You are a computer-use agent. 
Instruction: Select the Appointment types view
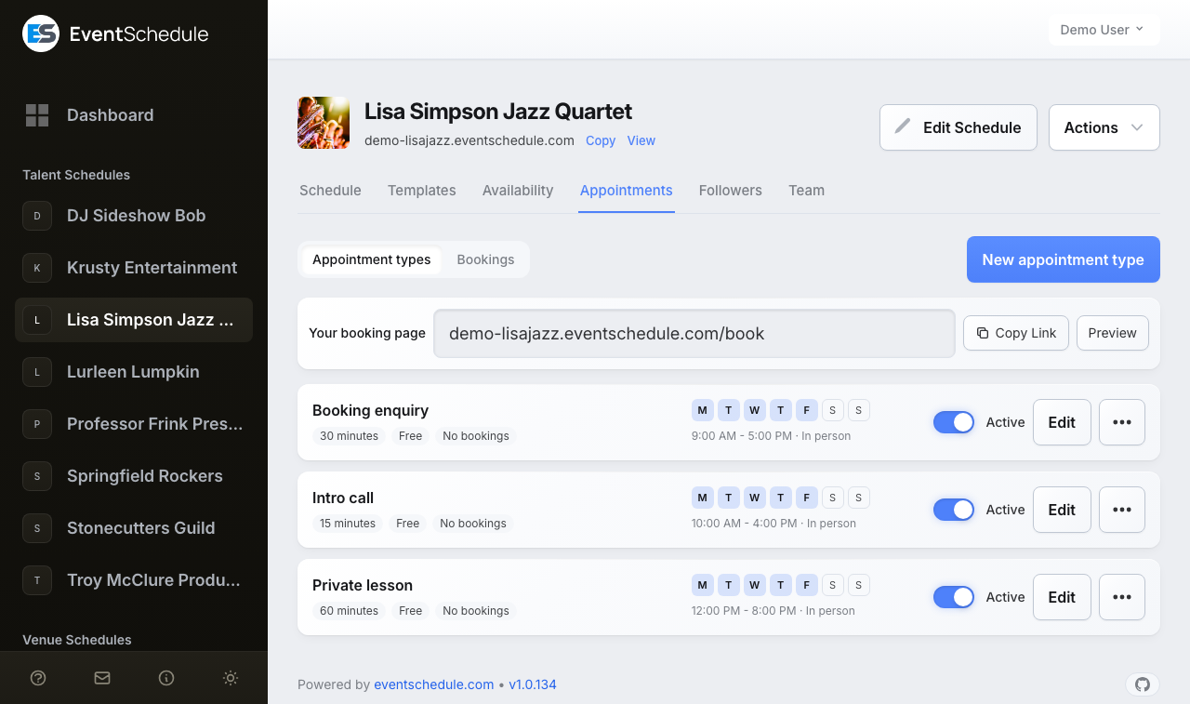point(372,259)
